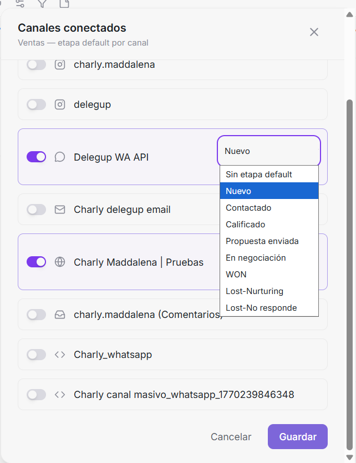This screenshot has height=463, width=356.
Task: Pick 'Propuesta enviada' stage option
Action: [269, 241]
